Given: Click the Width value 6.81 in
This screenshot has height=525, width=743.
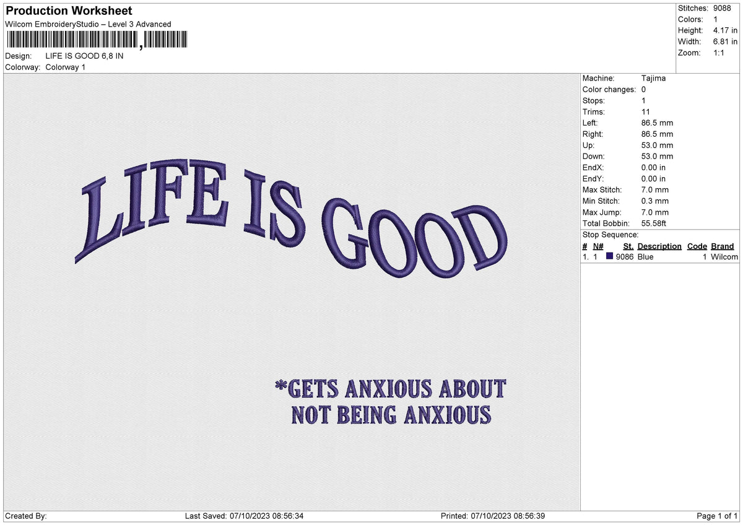Looking at the screenshot, I should [725, 41].
